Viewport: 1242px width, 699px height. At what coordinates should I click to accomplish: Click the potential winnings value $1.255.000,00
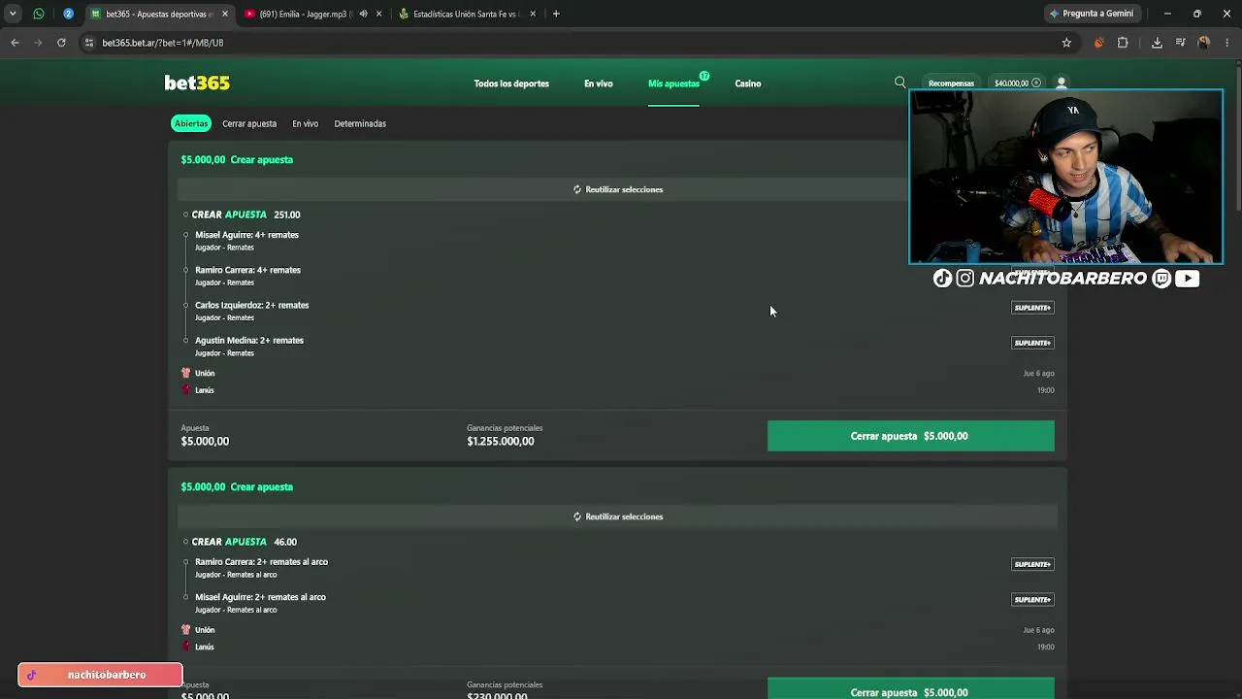(x=501, y=441)
